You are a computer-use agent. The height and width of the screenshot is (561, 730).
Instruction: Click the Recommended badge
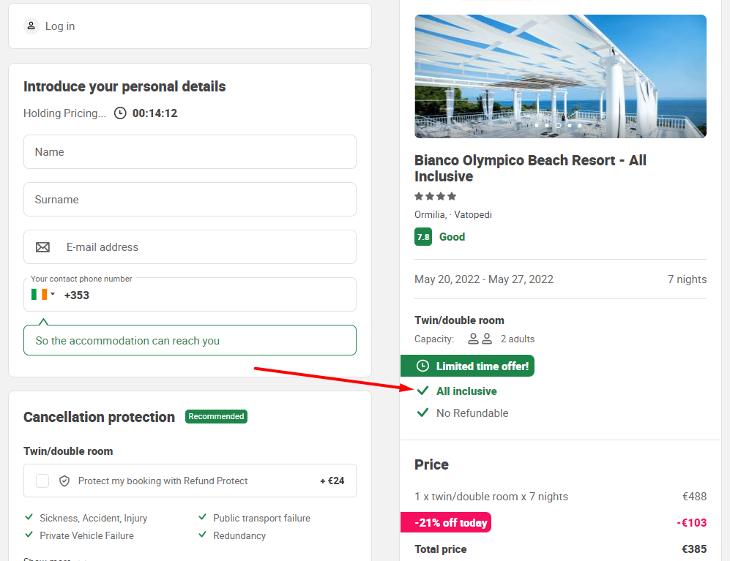click(x=216, y=416)
